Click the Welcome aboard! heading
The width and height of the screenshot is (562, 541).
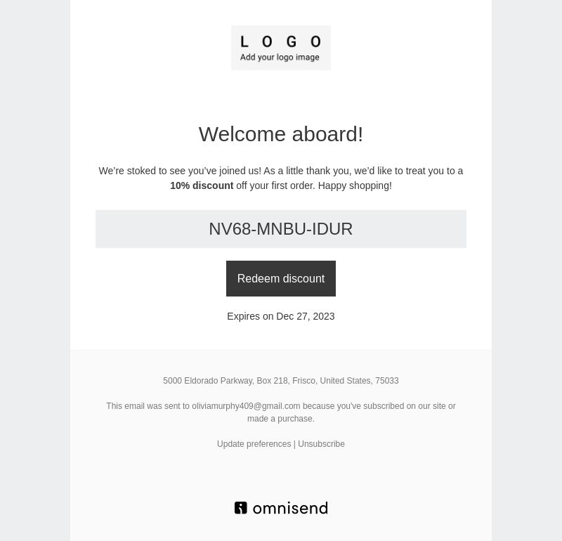pyautogui.click(x=280, y=134)
